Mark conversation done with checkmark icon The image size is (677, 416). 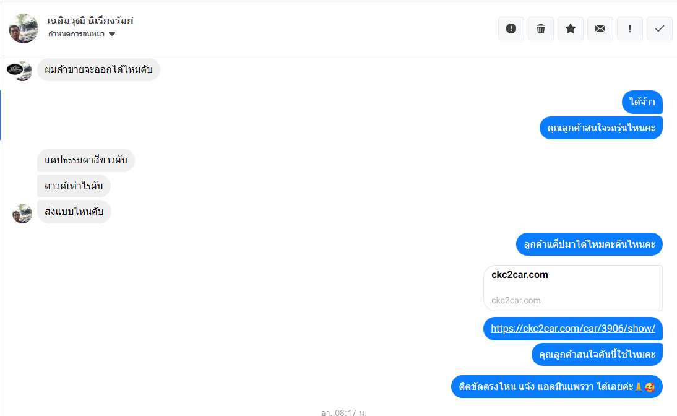coord(659,28)
